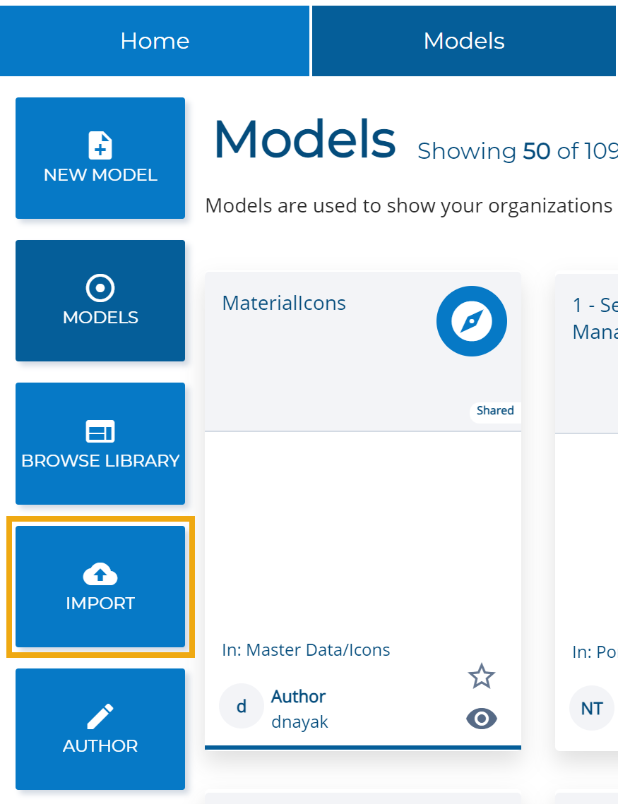Image resolution: width=618 pixels, height=804 pixels.
Task: Click the New Model file-plus icon
Action: (x=100, y=145)
